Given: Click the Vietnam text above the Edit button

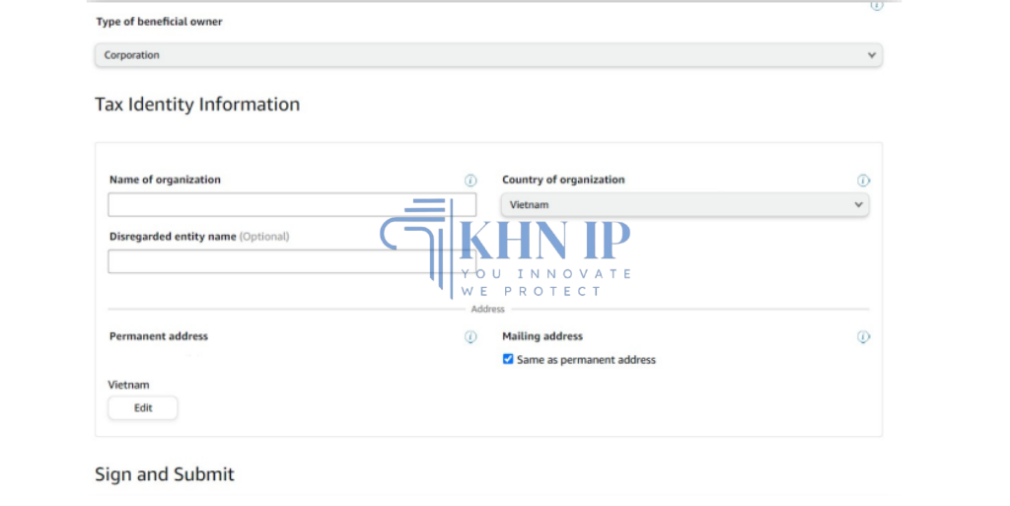Looking at the screenshot, I should [x=128, y=385].
